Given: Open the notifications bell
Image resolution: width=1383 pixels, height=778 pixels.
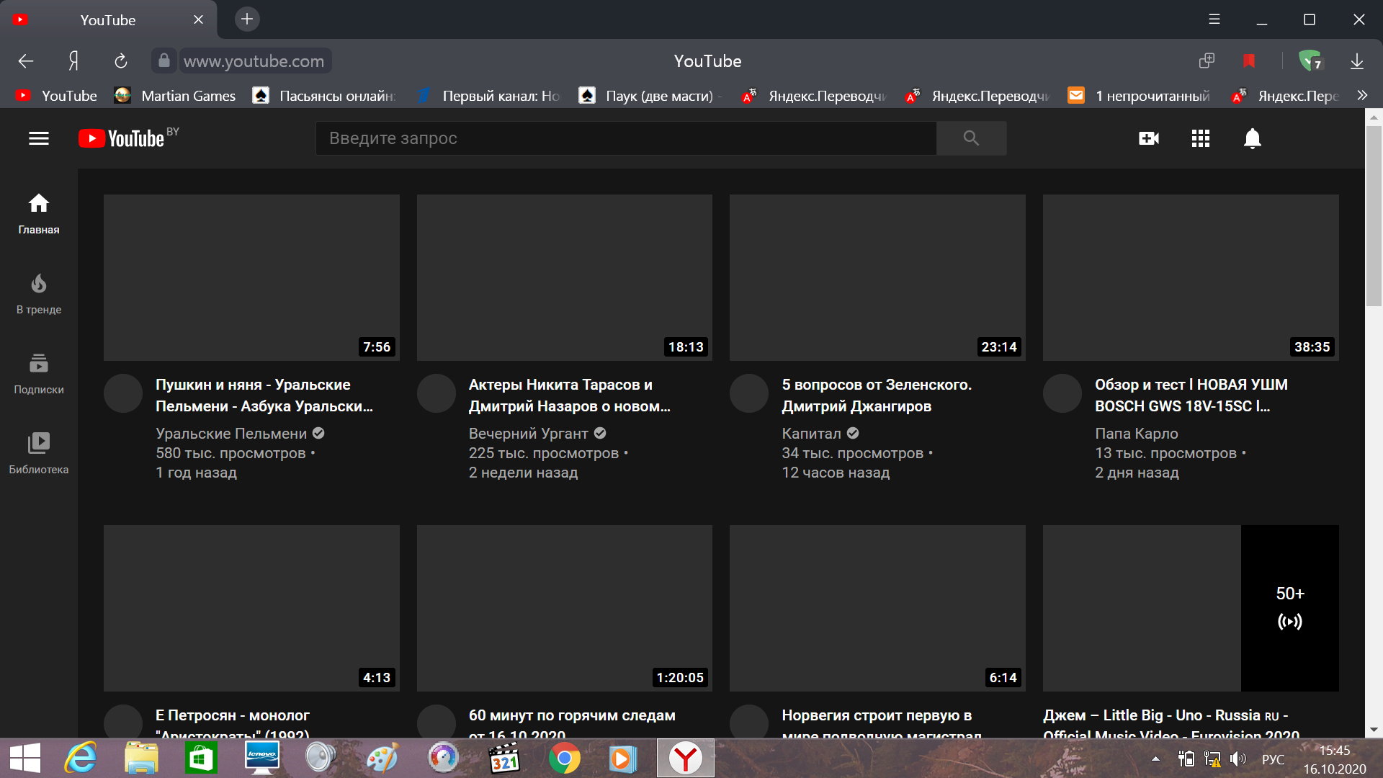Looking at the screenshot, I should coord(1252,138).
